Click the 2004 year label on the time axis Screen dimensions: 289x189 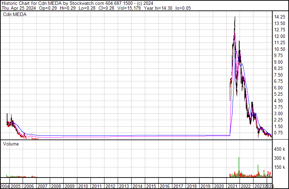tap(5, 186)
